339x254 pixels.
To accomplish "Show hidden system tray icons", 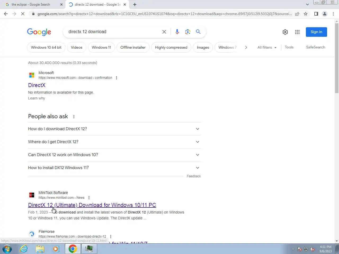I will 293,249.
